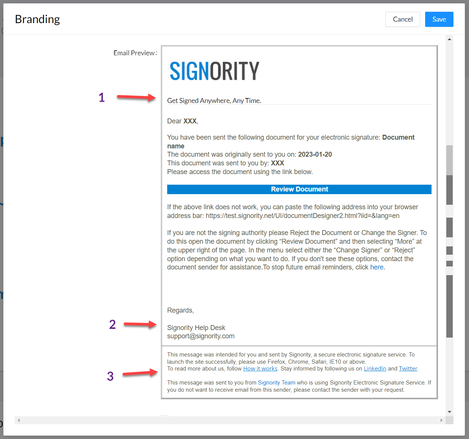Image resolution: width=469 pixels, height=439 pixels.
Task: Click the Review Document button
Action: [299, 189]
